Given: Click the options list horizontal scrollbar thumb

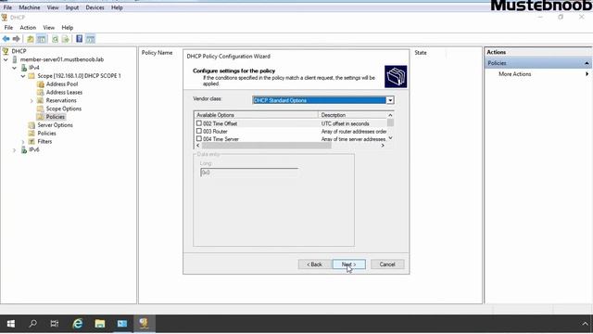Looking at the screenshot, I should pyautogui.click(x=267, y=146).
